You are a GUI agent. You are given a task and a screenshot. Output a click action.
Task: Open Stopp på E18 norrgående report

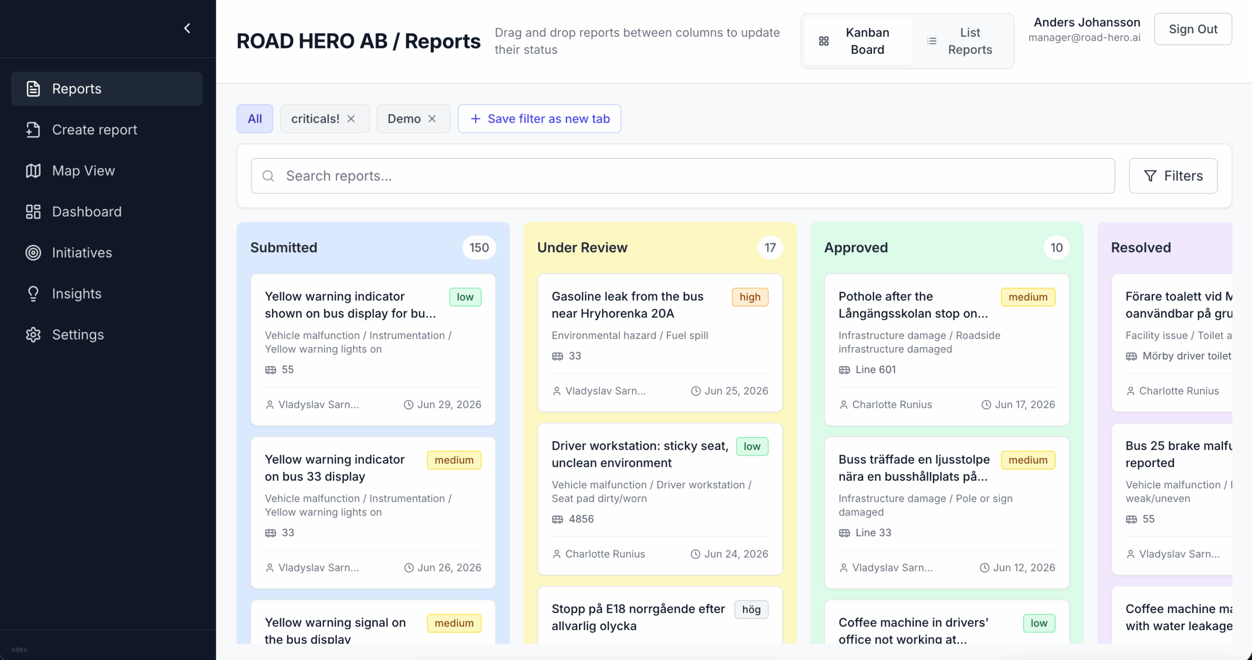click(660, 616)
